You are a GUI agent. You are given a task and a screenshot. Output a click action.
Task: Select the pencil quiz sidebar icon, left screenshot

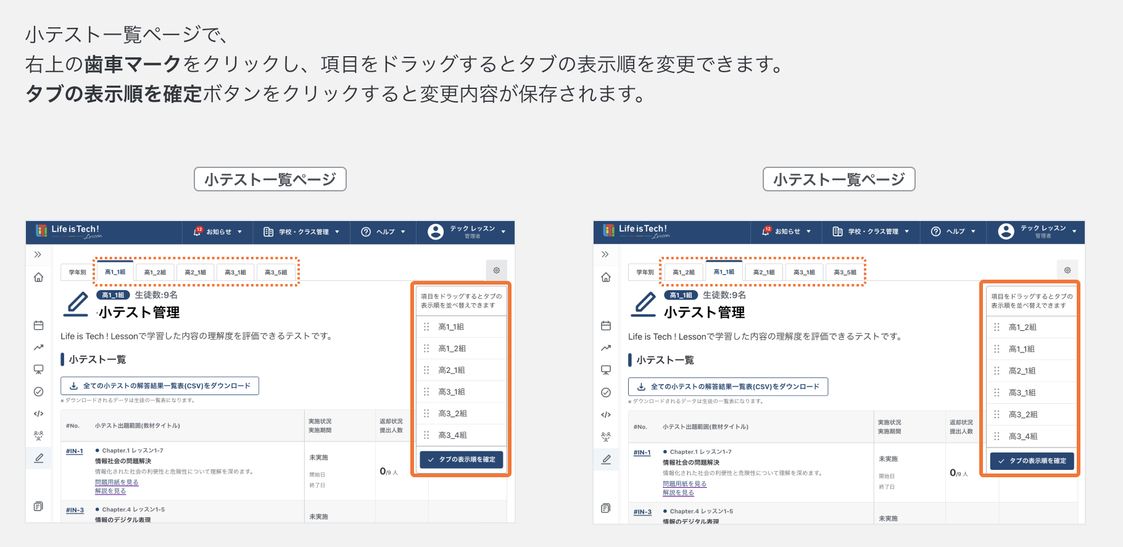tap(38, 458)
